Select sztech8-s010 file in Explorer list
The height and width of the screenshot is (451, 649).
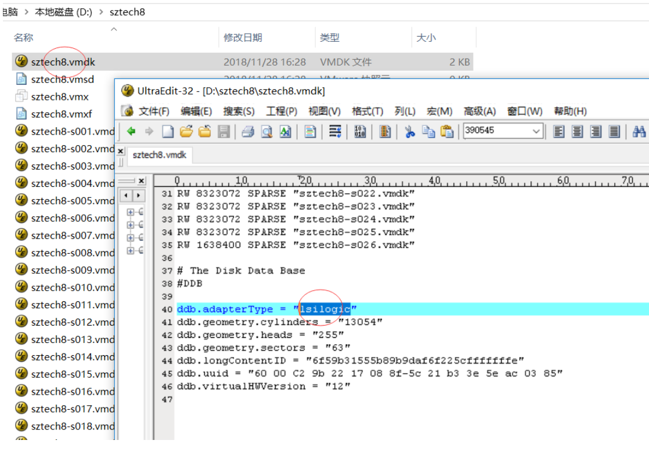pos(73,287)
